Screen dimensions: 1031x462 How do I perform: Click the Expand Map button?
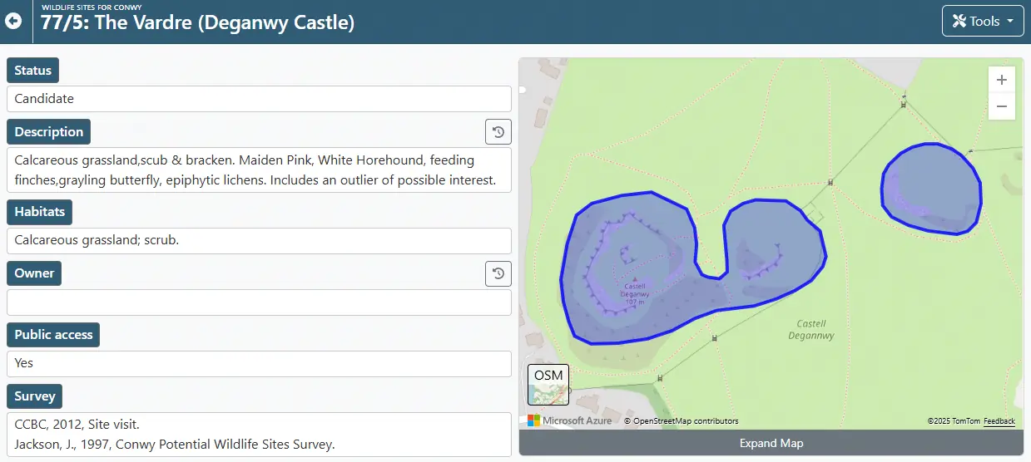[x=771, y=443]
